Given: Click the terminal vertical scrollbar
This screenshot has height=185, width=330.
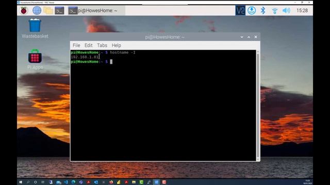Looking at the screenshot, I should 258,105.
